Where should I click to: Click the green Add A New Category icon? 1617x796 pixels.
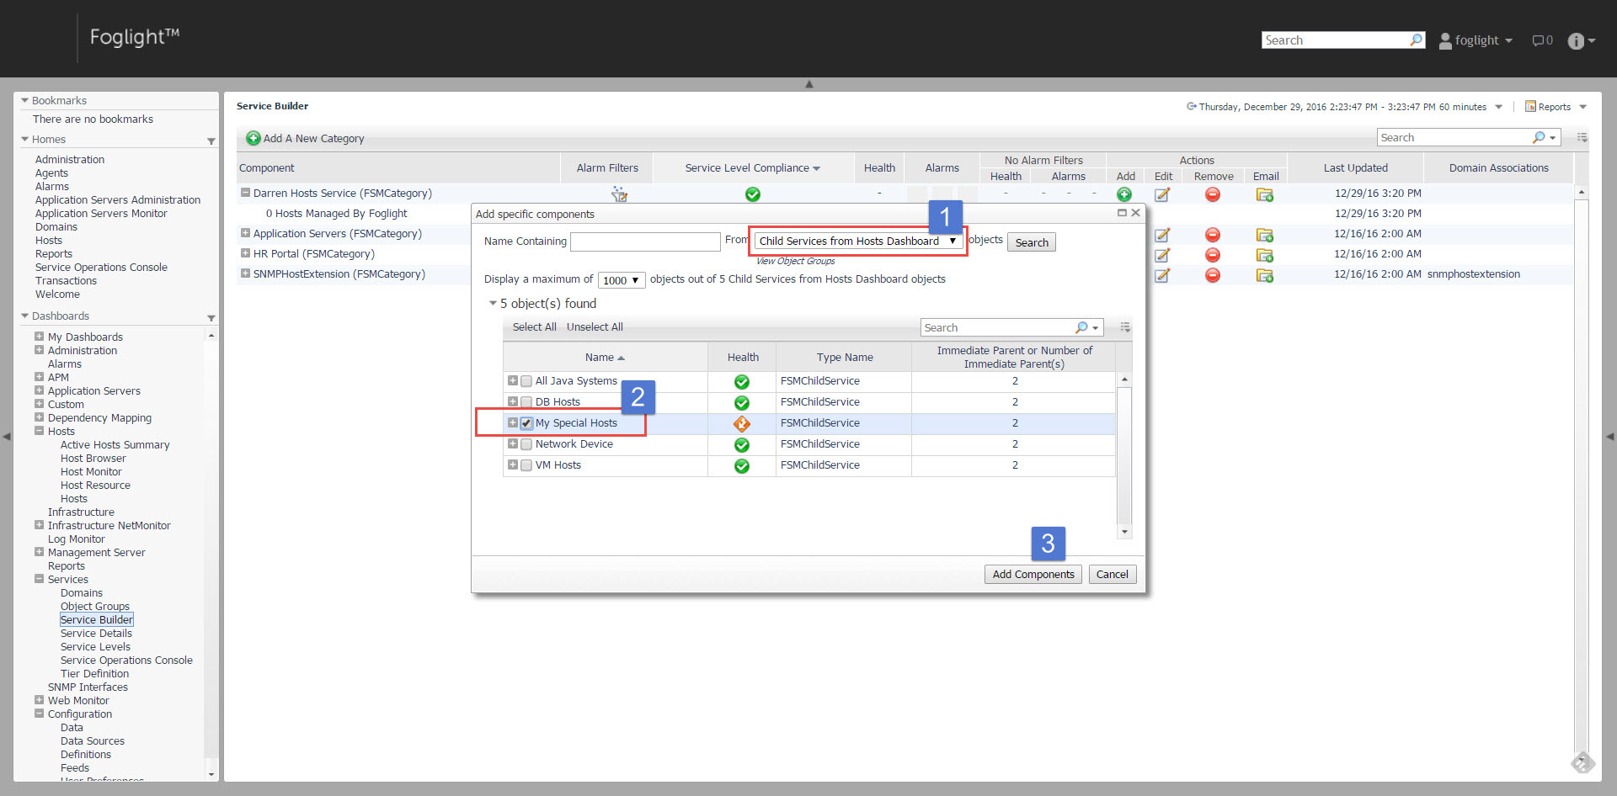pos(253,138)
